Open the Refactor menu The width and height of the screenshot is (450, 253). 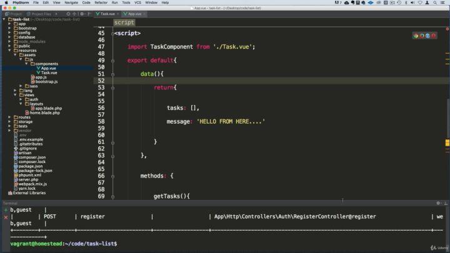(x=101, y=2)
